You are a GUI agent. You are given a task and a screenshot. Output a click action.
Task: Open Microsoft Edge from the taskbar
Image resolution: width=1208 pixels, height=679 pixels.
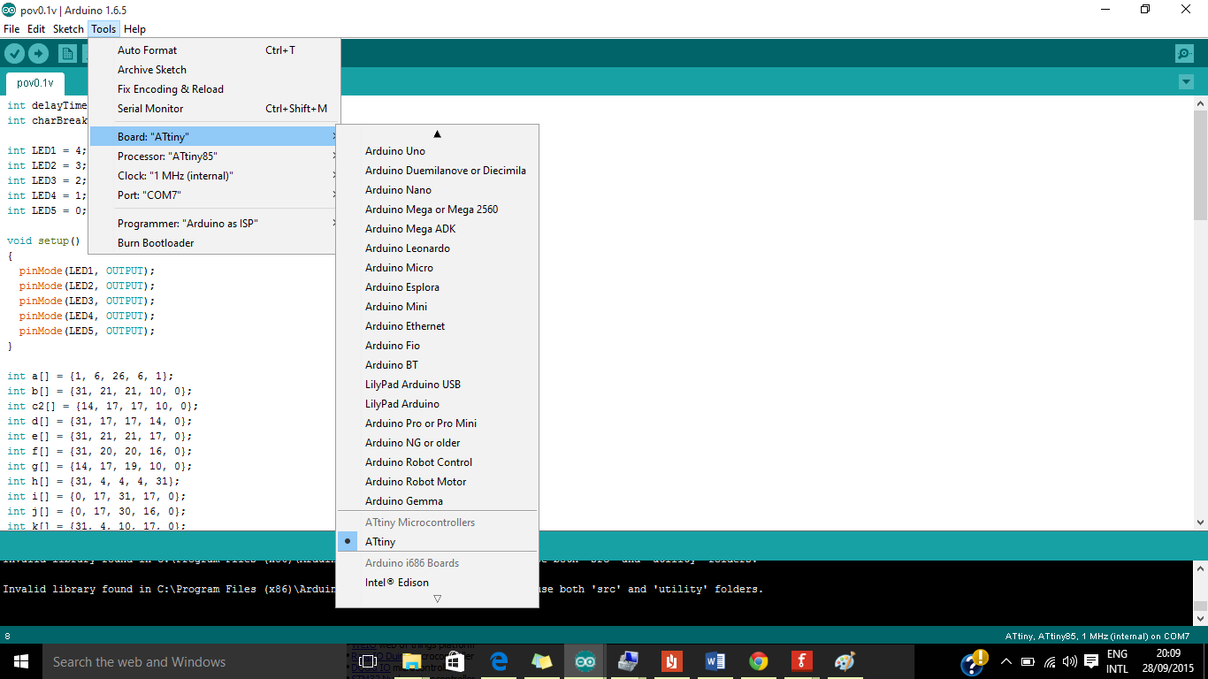[499, 661]
